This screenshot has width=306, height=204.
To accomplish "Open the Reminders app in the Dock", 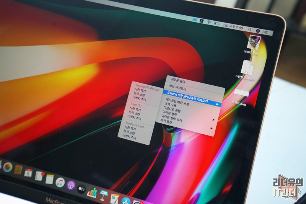I will [x=39, y=176].
